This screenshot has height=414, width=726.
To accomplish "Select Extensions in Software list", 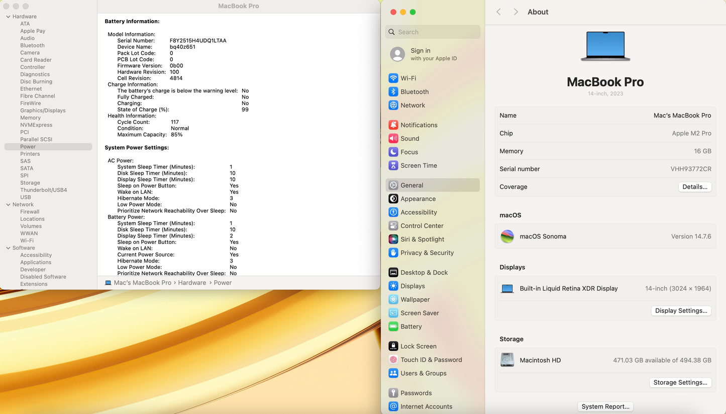I will coord(34,284).
